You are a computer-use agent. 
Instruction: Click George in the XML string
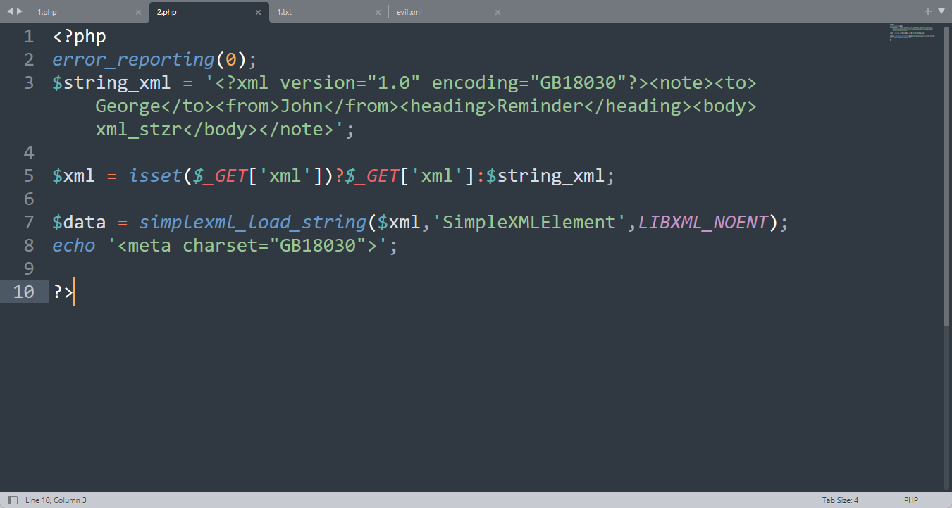128,106
